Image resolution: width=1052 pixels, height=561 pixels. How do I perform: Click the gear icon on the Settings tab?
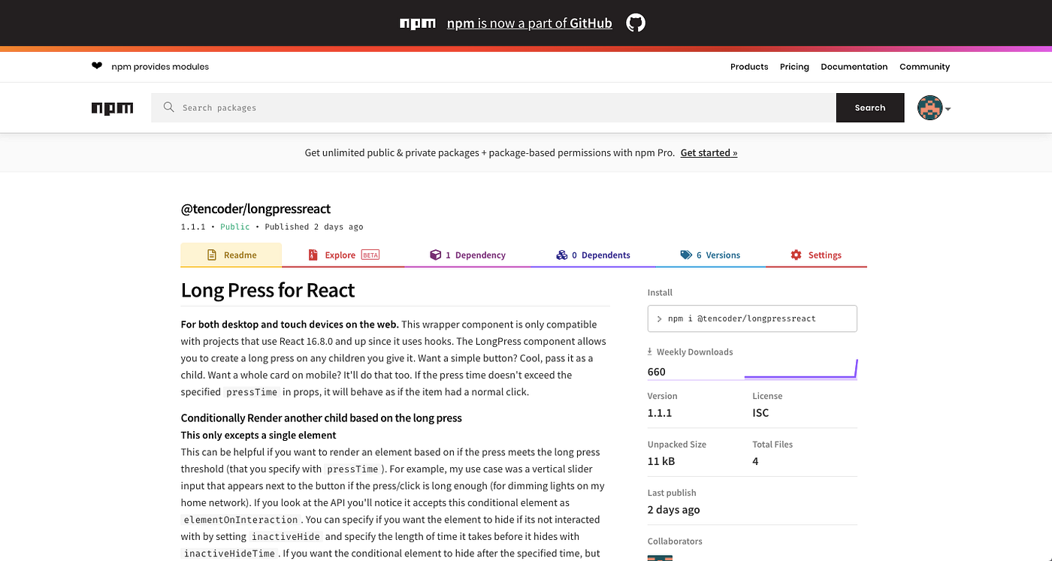796,255
